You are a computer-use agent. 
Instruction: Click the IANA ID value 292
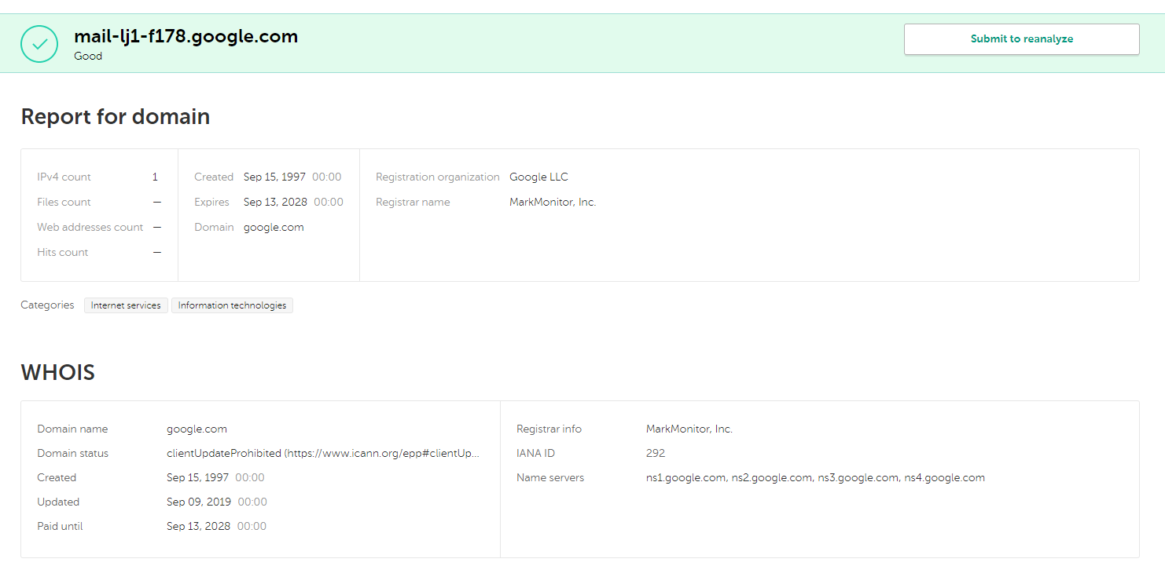tap(656, 454)
